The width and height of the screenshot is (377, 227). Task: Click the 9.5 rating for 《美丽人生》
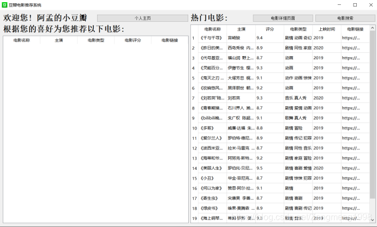pos(270,168)
